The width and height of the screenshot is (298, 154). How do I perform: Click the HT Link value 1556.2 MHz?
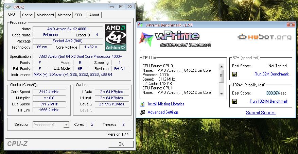point(49,110)
